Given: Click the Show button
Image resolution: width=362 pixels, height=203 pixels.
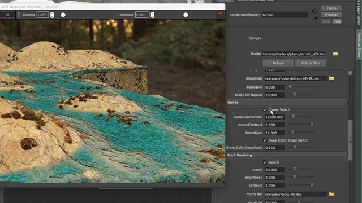Looking at the screenshot, I should click(326, 21).
